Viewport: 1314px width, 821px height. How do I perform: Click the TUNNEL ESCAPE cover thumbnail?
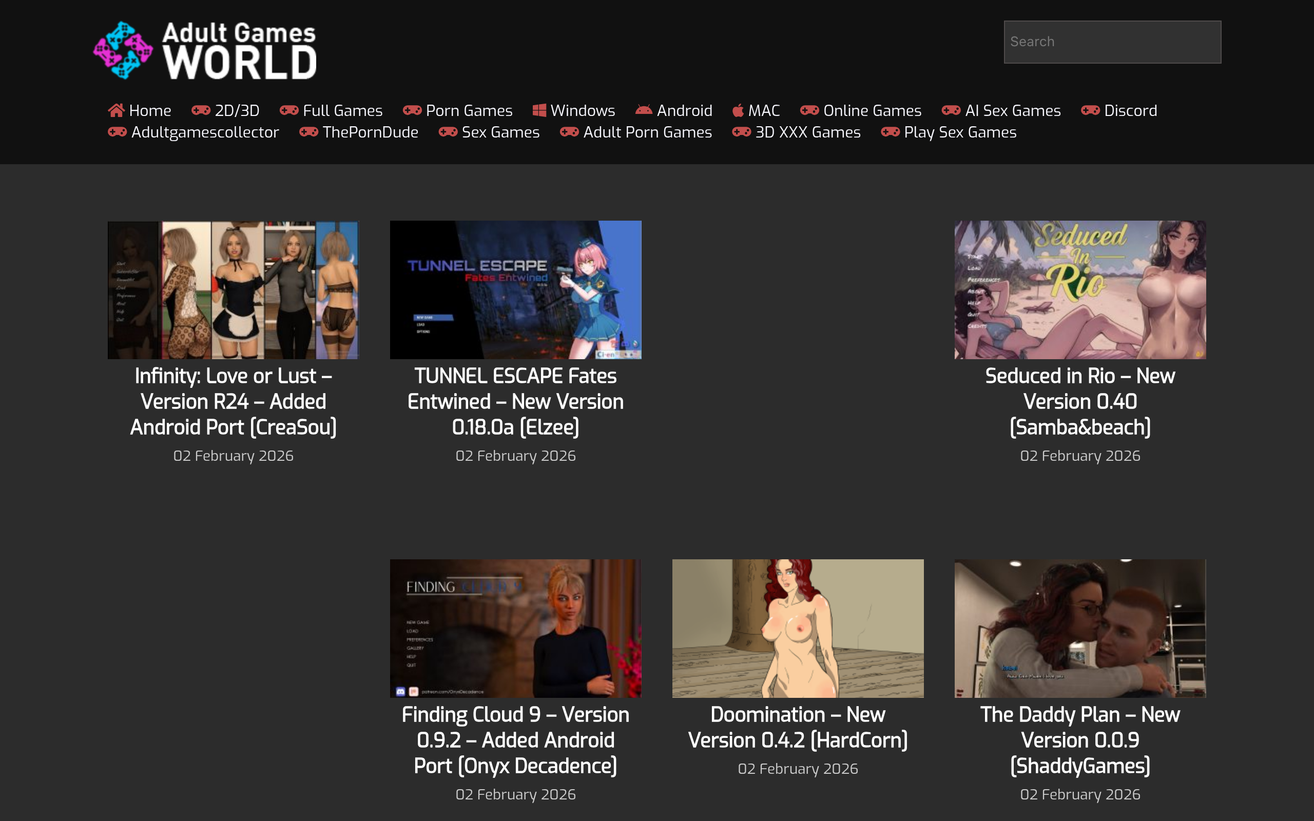(515, 289)
